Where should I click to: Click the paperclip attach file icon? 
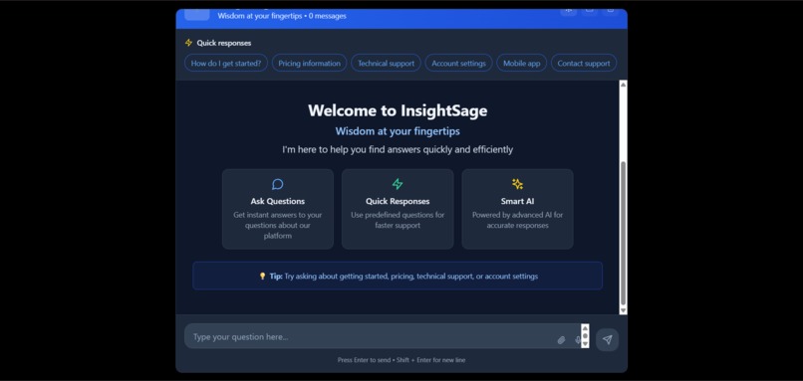(561, 340)
